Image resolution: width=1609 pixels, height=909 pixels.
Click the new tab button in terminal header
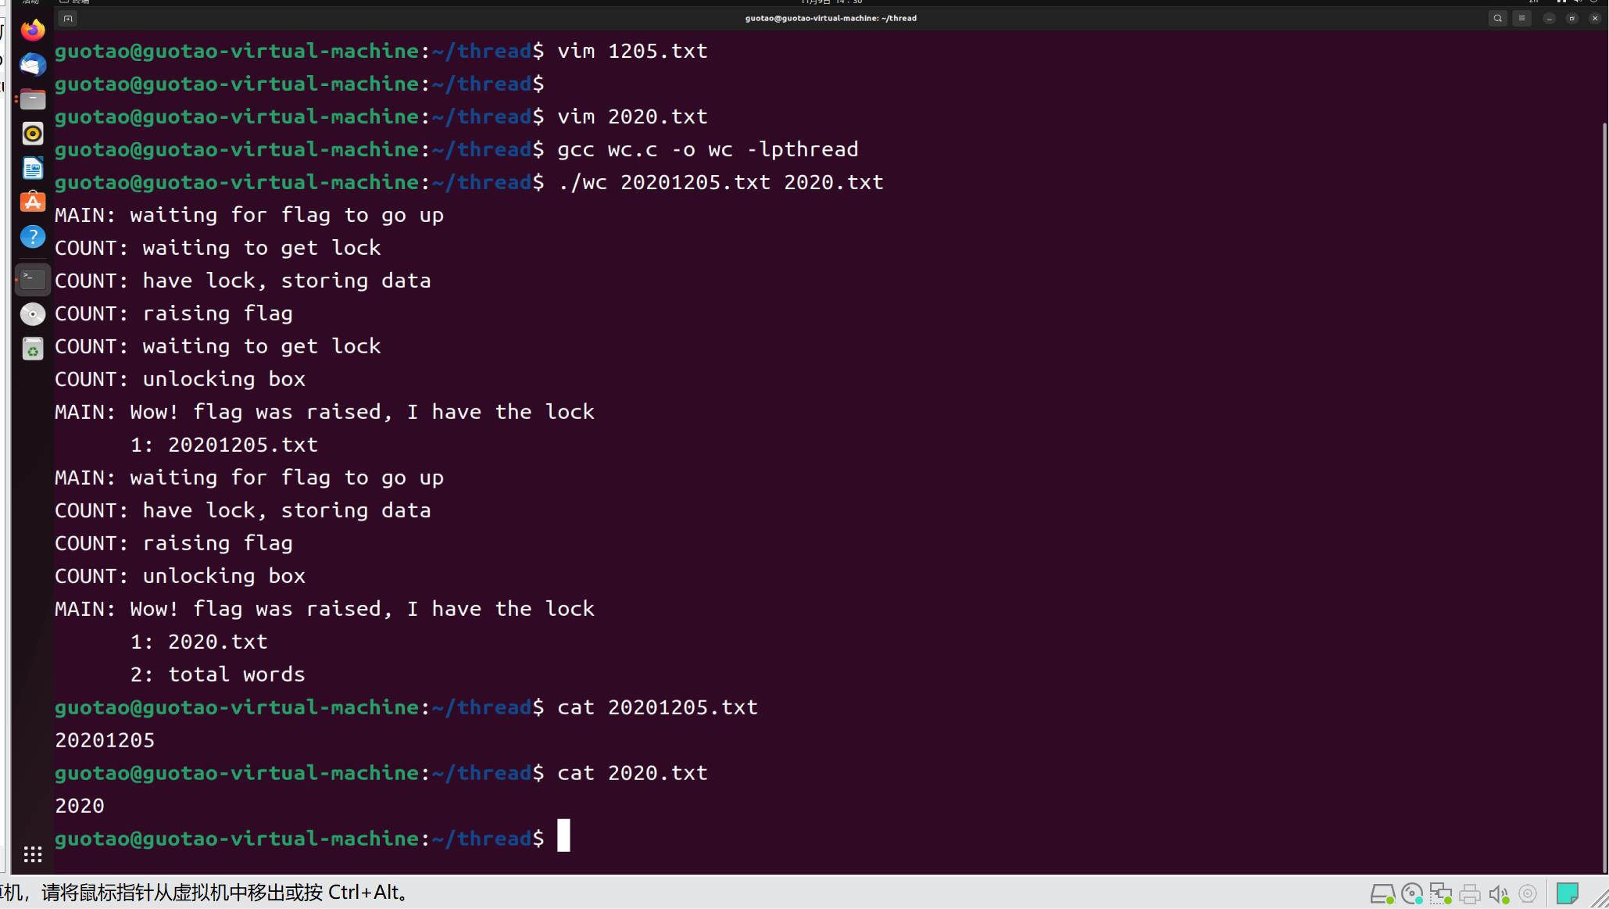click(68, 19)
